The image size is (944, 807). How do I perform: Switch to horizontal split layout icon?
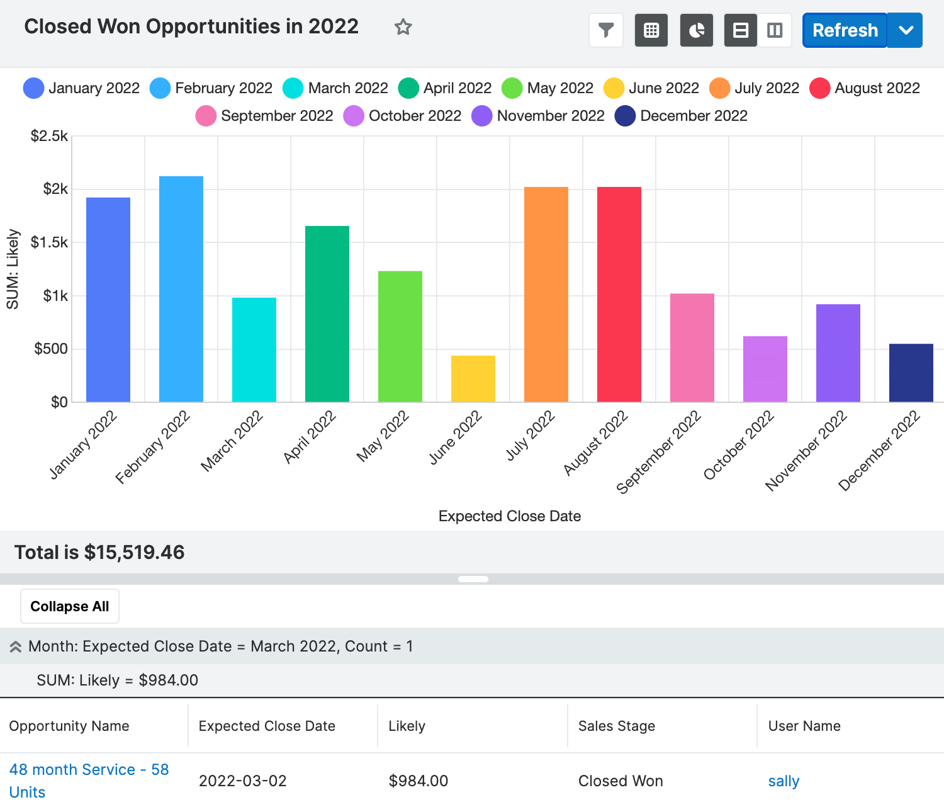[741, 30]
